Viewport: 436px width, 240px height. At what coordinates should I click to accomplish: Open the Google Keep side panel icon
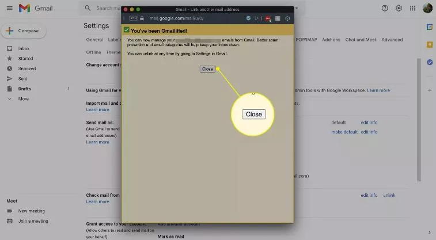[x=430, y=44]
